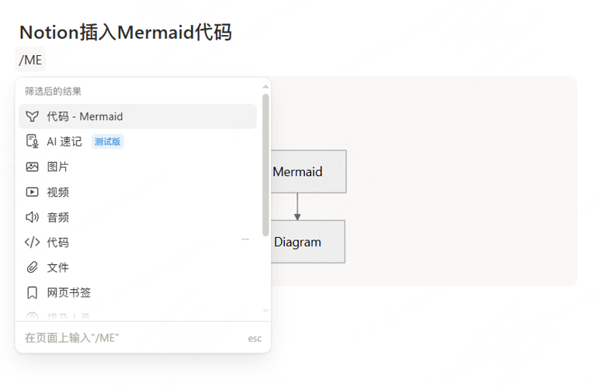Click the /ME command text block
This screenshot has width=596, height=386.
30,60
